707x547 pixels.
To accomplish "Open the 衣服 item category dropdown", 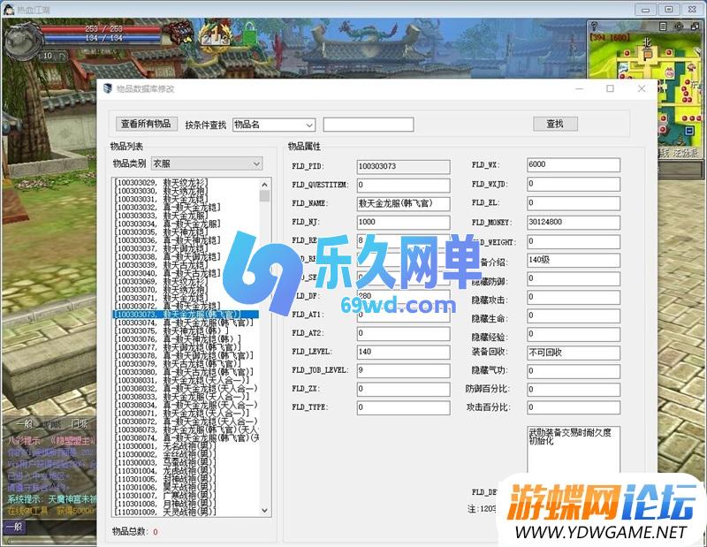I will [x=207, y=163].
